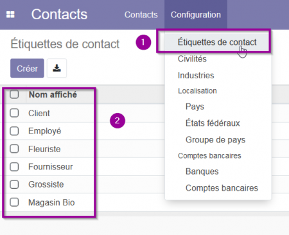Check the Employé row checkbox
Screen dimensions: 289x235
(x=14, y=131)
